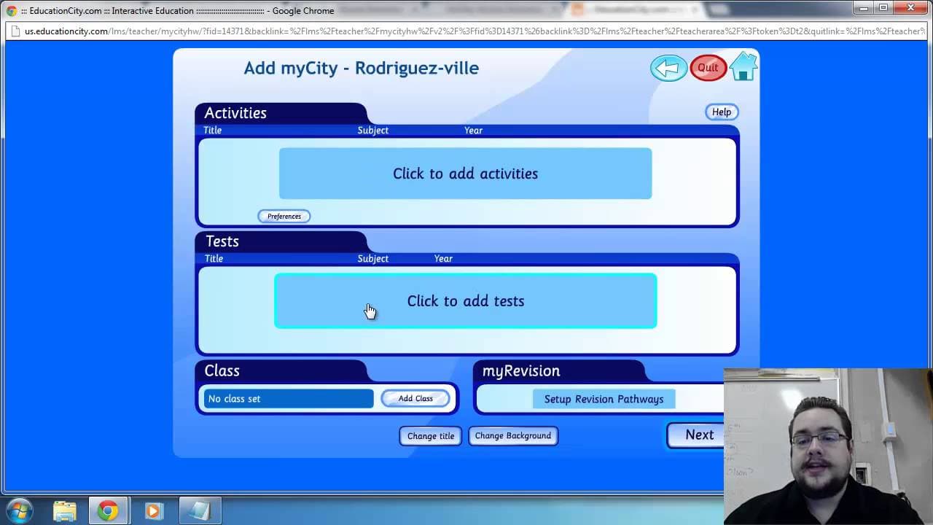Click the Chrome logo in the title bar
Screen dimensions: 933x525
point(11,11)
